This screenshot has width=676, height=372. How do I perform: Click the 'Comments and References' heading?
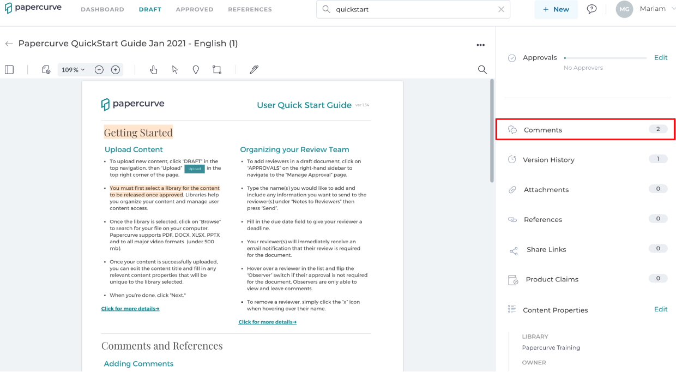pos(162,346)
